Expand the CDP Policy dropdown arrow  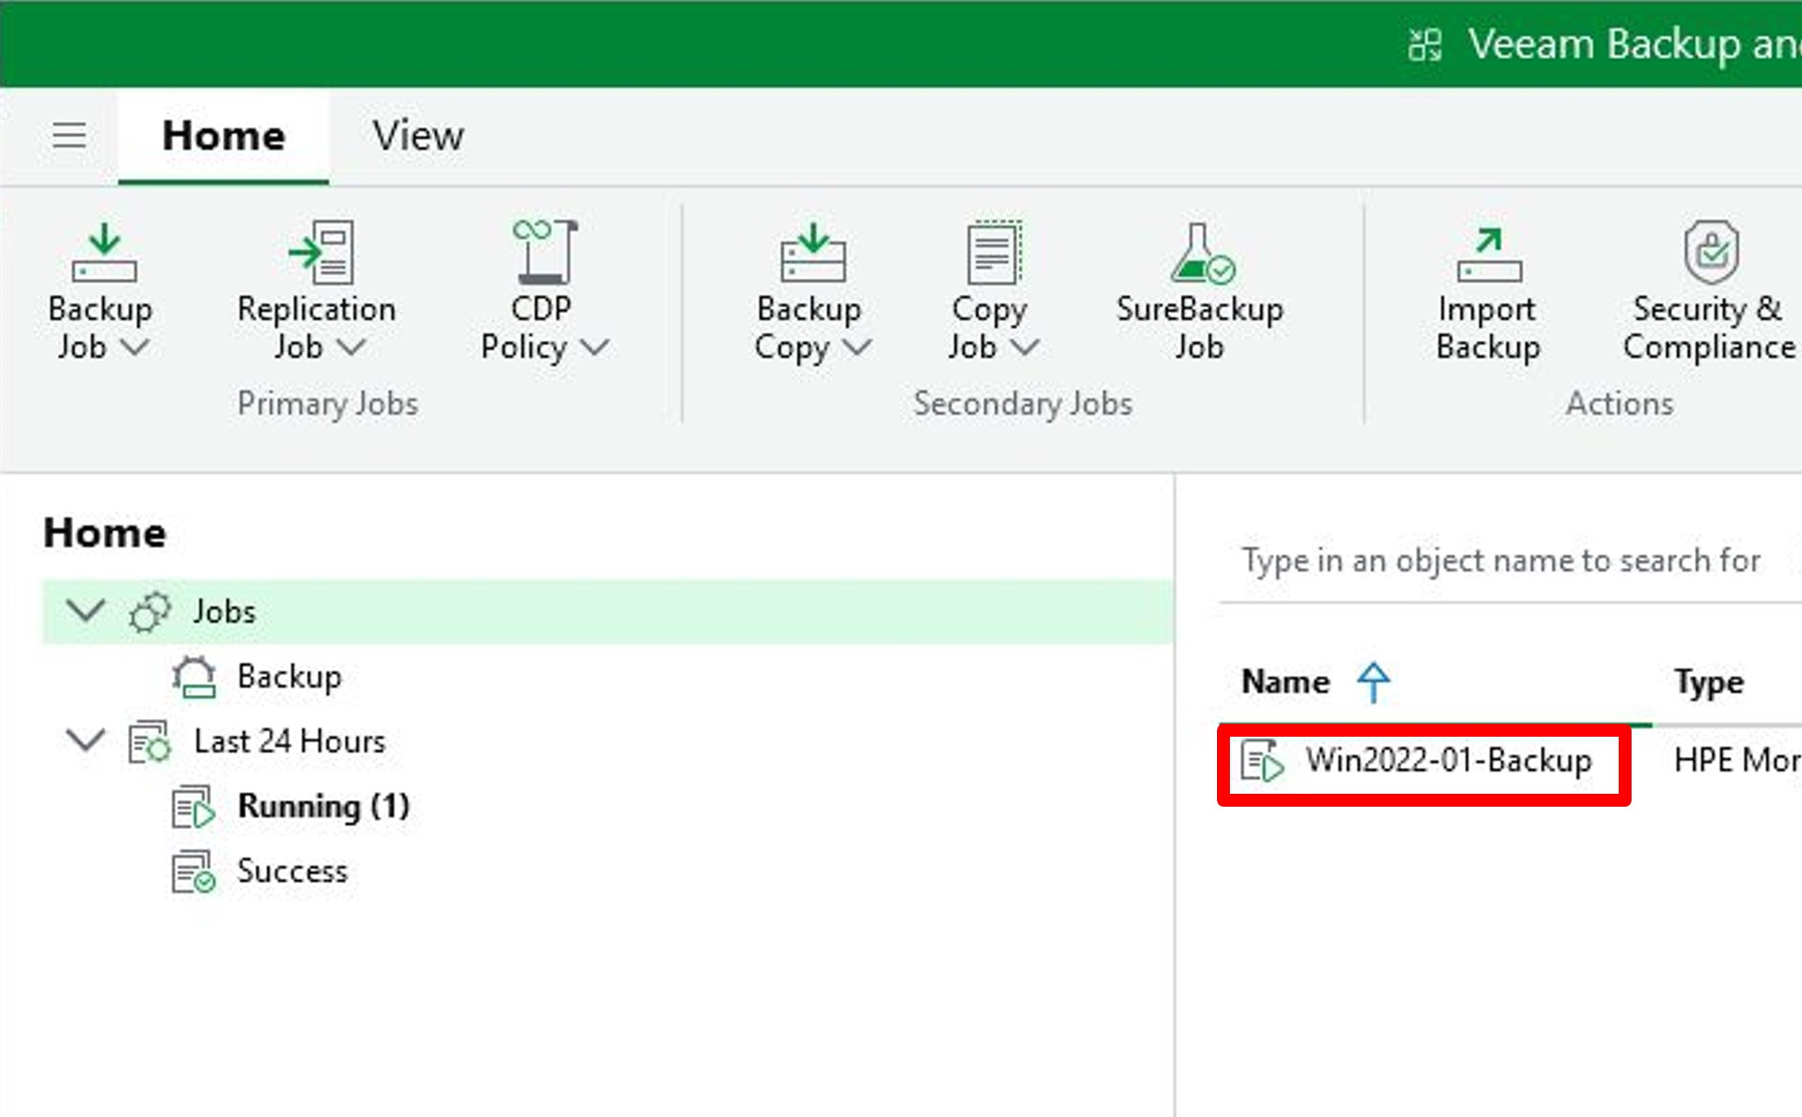[595, 347]
